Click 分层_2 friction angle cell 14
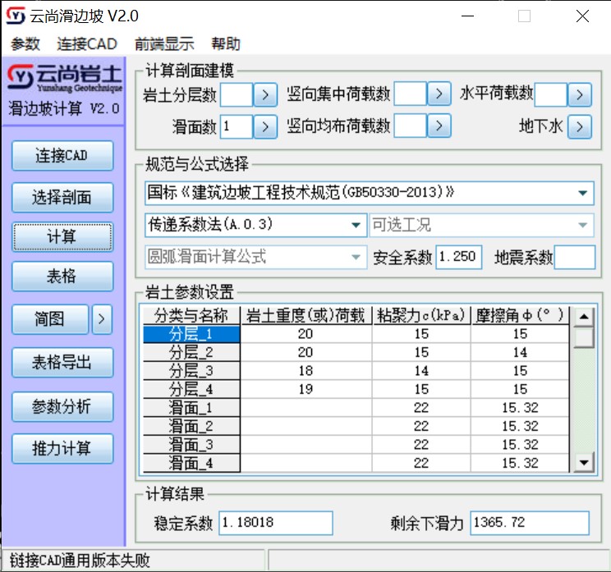This screenshot has height=572, width=611. [x=520, y=352]
